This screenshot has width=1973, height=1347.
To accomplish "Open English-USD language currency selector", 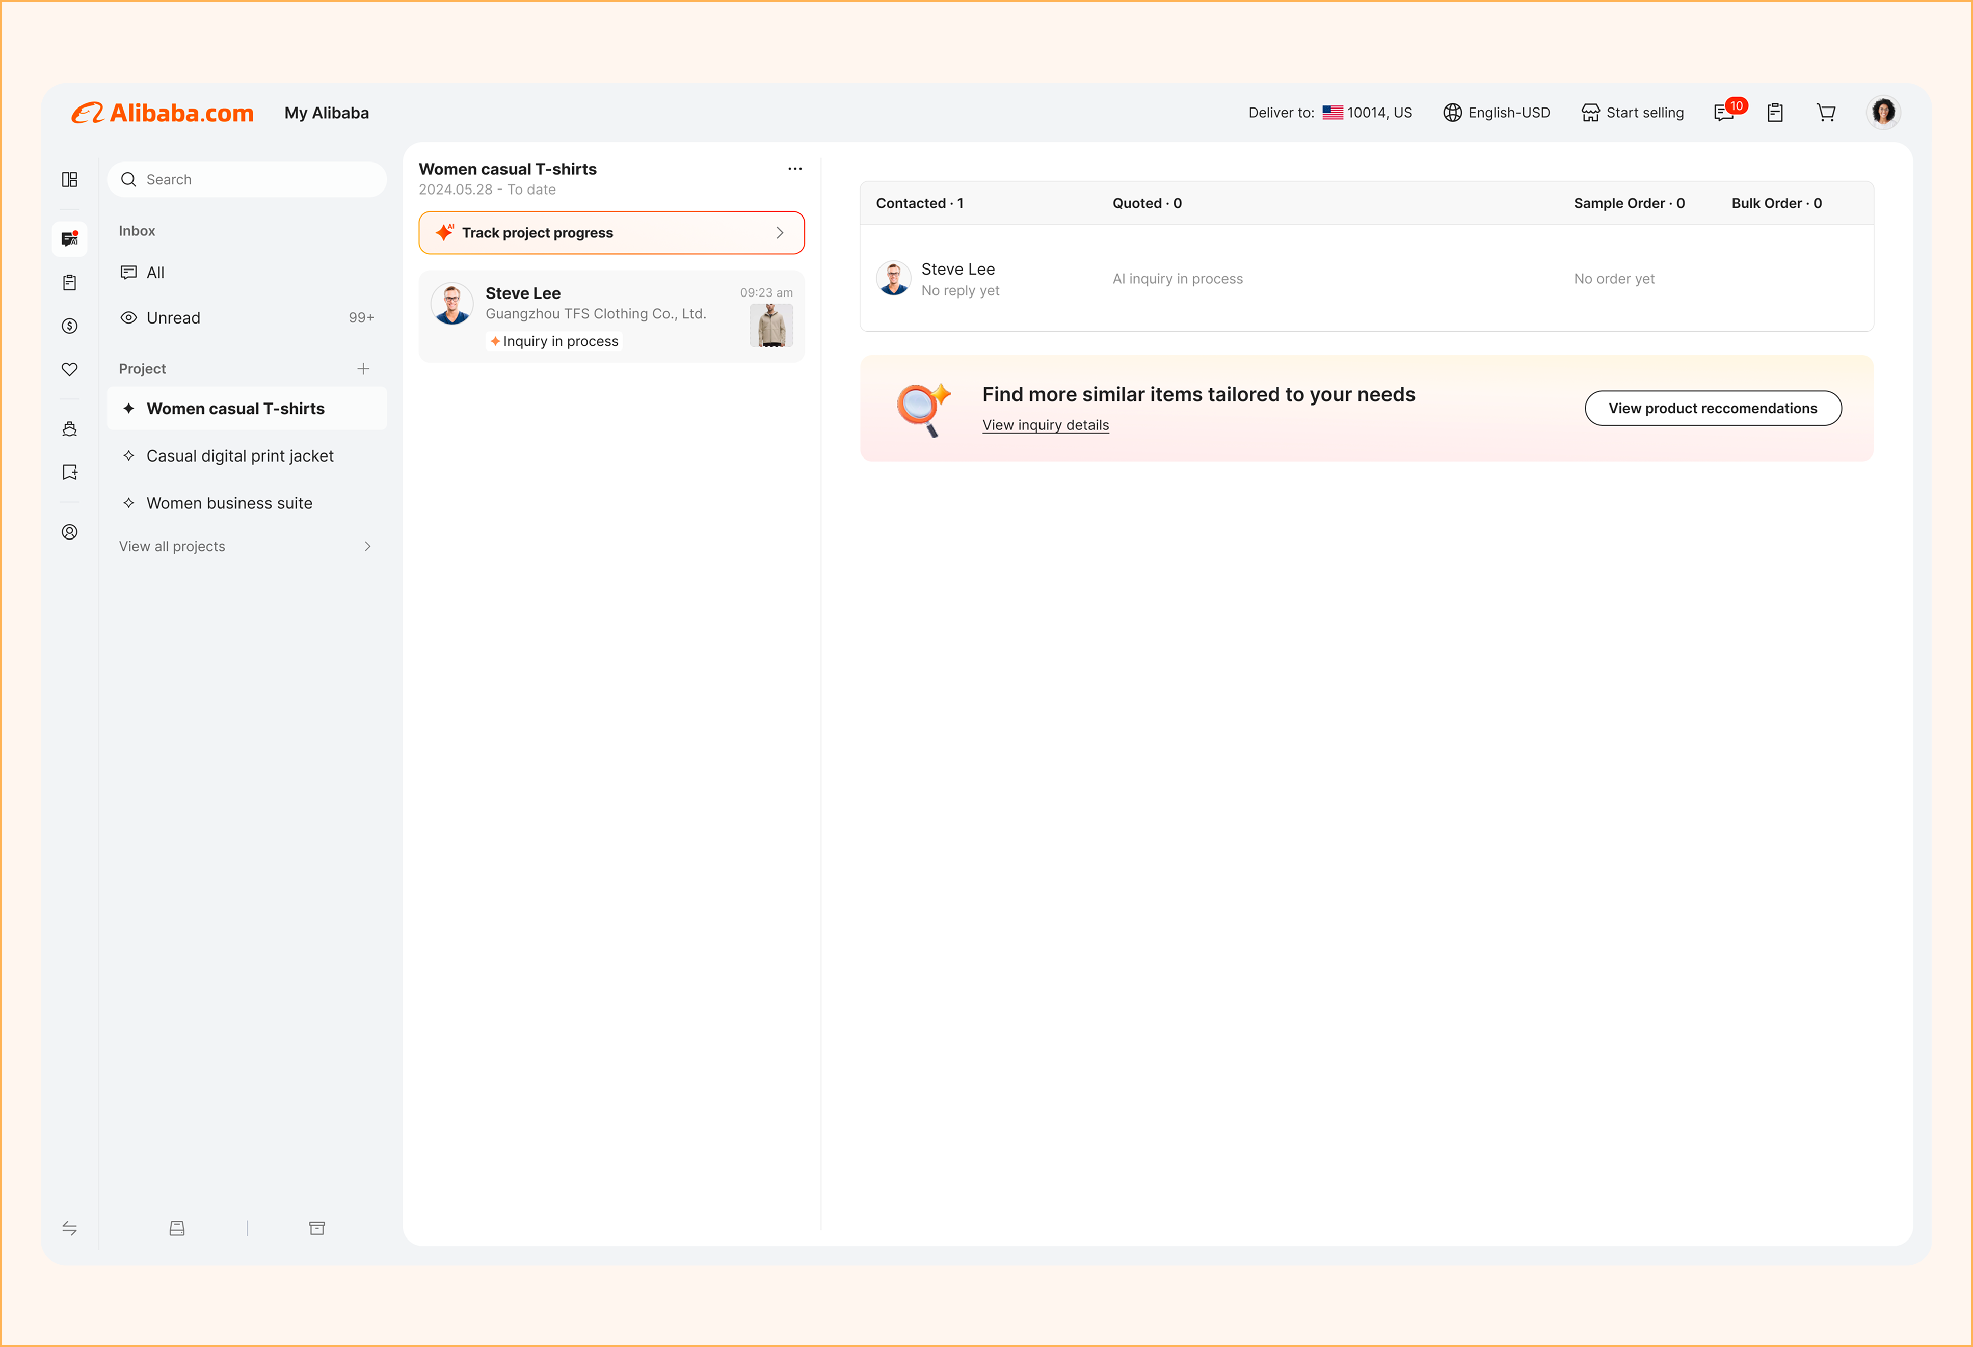I will [x=1497, y=112].
